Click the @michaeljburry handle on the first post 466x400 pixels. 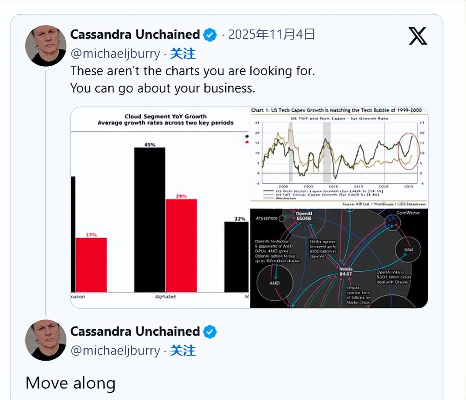(x=115, y=54)
